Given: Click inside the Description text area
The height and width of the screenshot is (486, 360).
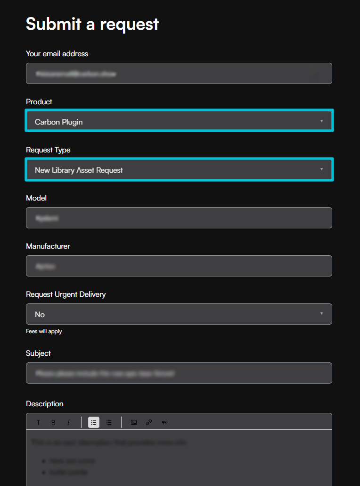Looking at the screenshot, I should (179, 458).
